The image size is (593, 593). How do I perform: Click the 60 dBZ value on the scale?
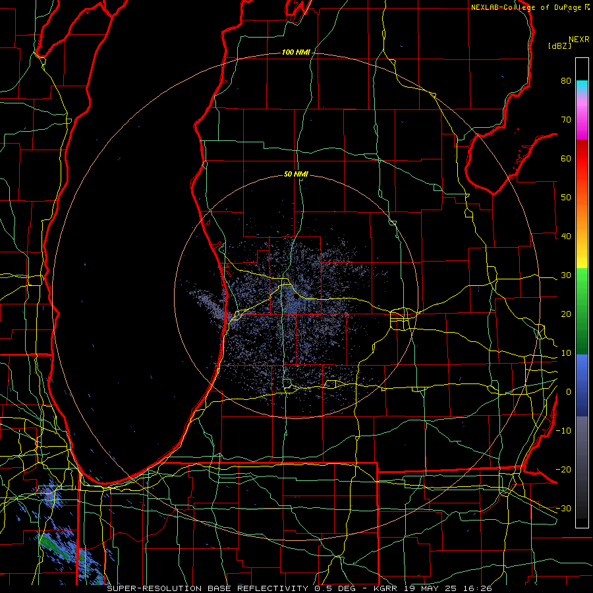pyautogui.click(x=566, y=158)
